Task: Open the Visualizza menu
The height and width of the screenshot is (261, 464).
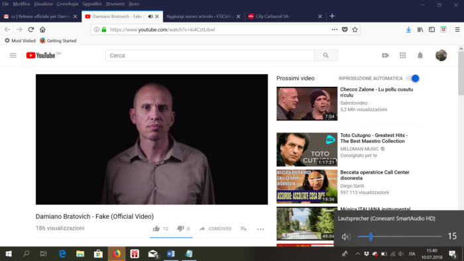Action: pyautogui.click(x=43, y=4)
